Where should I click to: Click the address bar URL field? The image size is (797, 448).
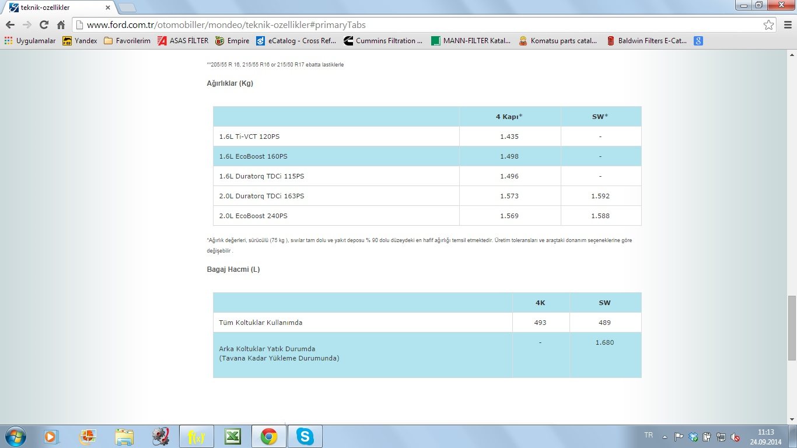[408, 25]
